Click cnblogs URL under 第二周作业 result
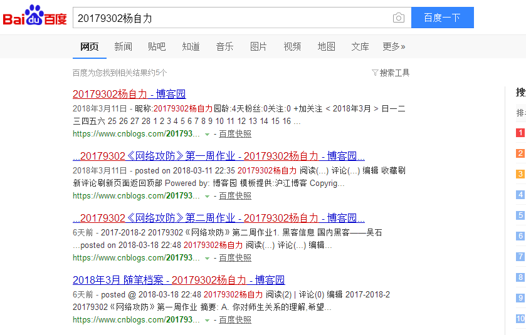Image resolution: width=526 pixels, height=335 pixels. pyautogui.click(x=136, y=258)
